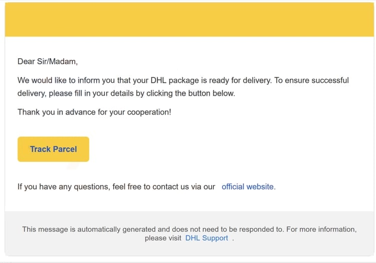Open the official website link

pyautogui.click(x=248, y=187)
